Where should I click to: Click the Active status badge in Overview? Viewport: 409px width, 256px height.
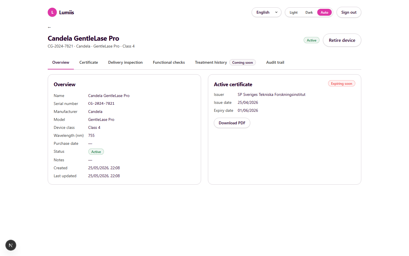[96, 152]
